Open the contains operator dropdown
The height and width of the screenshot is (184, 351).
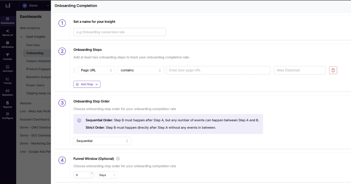(141, 70)
